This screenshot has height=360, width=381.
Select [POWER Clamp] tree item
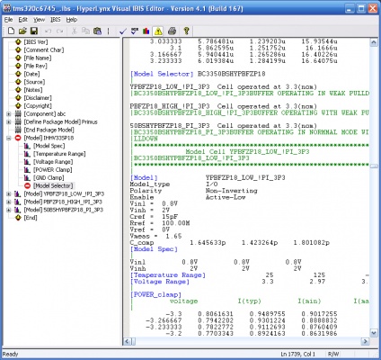click(x=53, y=170)
